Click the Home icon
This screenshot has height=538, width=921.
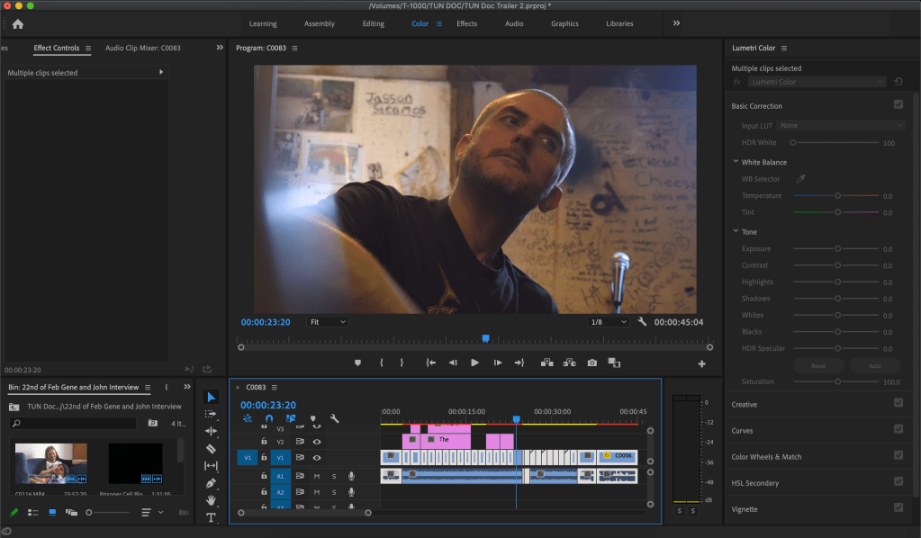click(17, 24)
